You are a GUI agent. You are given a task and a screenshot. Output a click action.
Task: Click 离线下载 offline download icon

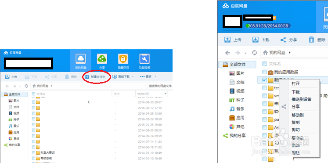[115, 76]
